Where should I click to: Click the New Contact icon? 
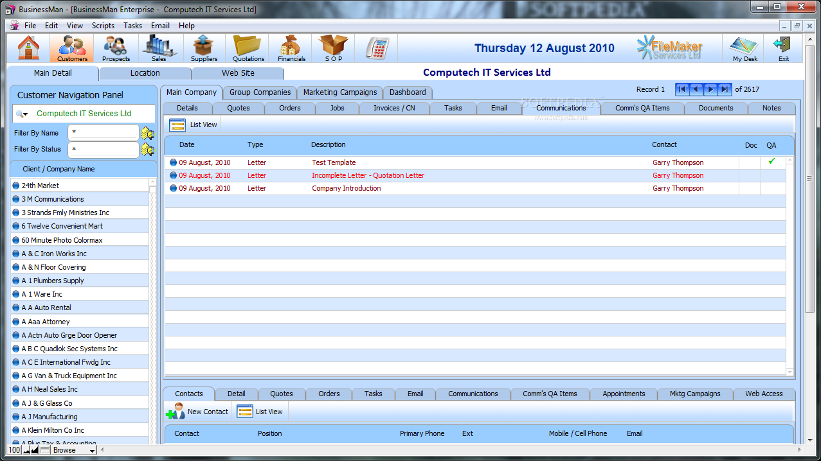point(175,412)
